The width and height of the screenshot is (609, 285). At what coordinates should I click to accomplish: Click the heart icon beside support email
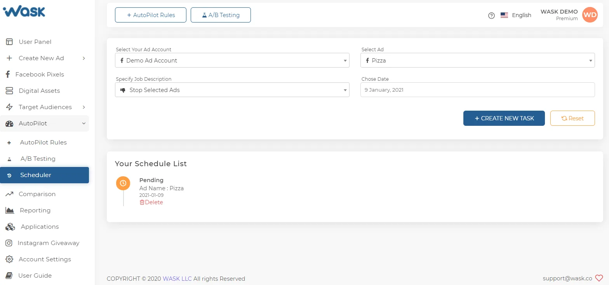599,278
